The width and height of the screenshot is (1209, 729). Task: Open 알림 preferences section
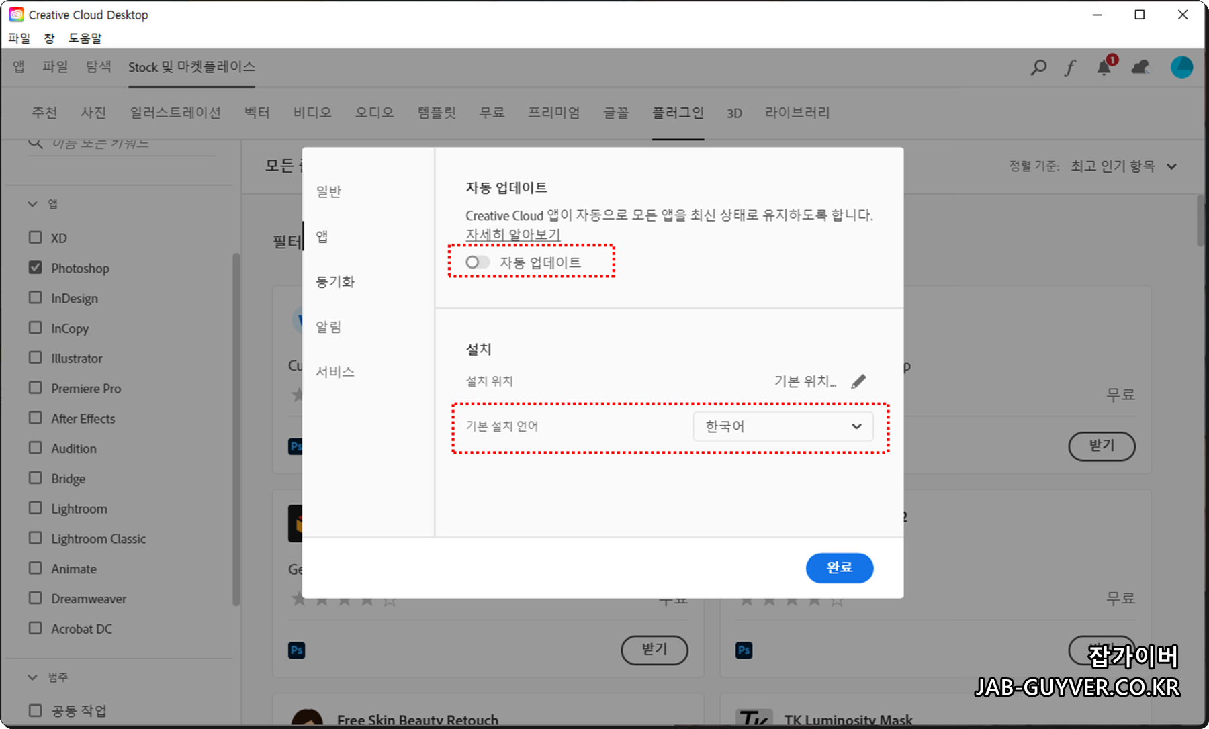coord(328,326)
